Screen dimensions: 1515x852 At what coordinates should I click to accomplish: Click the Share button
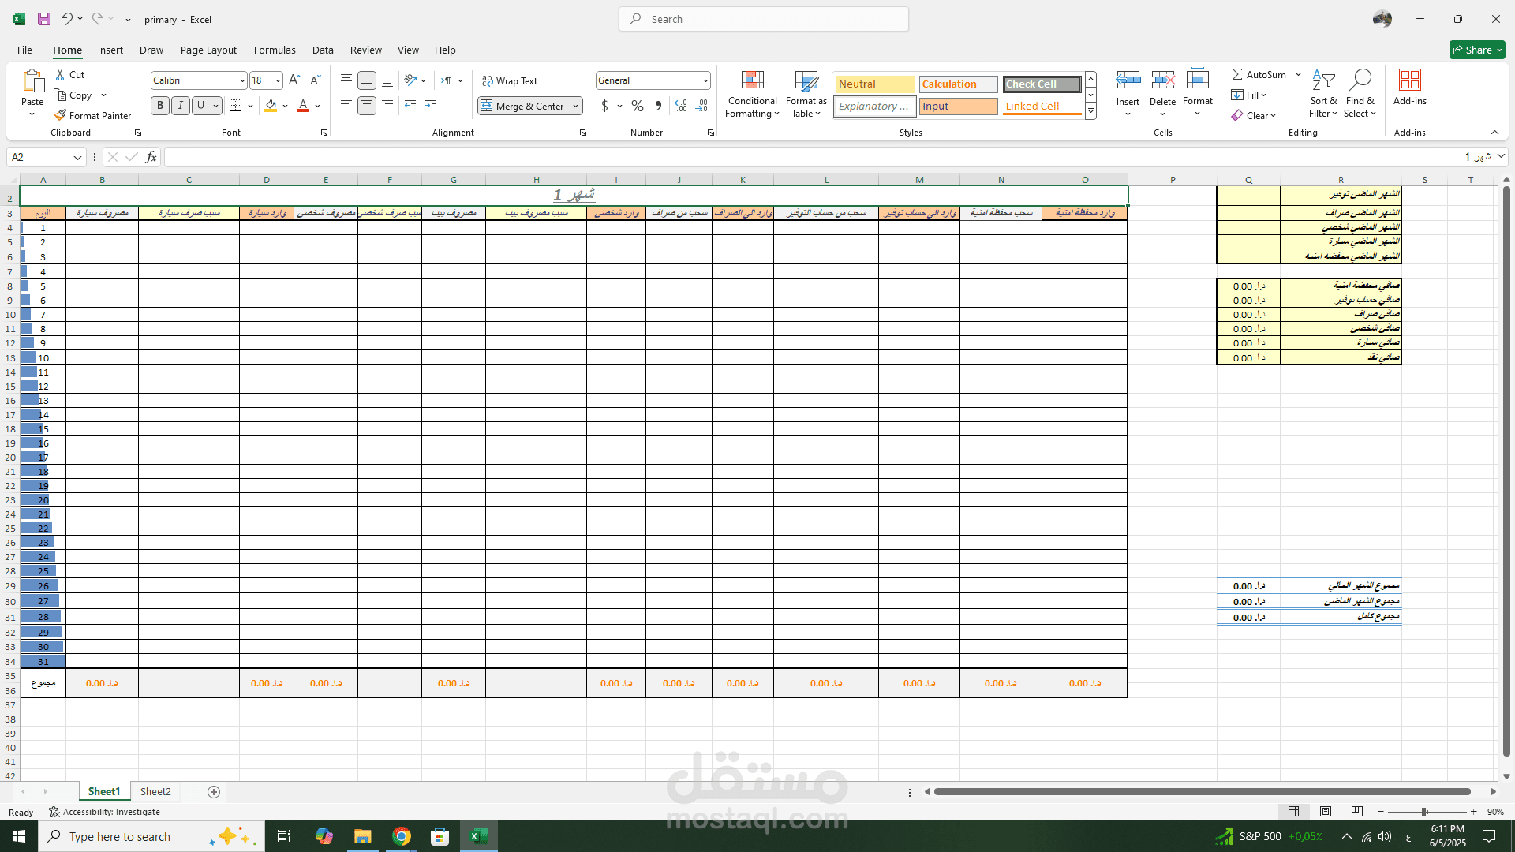[1477, 50]
